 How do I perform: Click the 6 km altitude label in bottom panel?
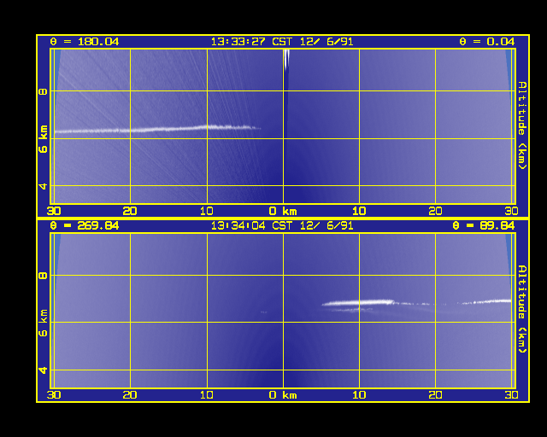coord(44,323)
